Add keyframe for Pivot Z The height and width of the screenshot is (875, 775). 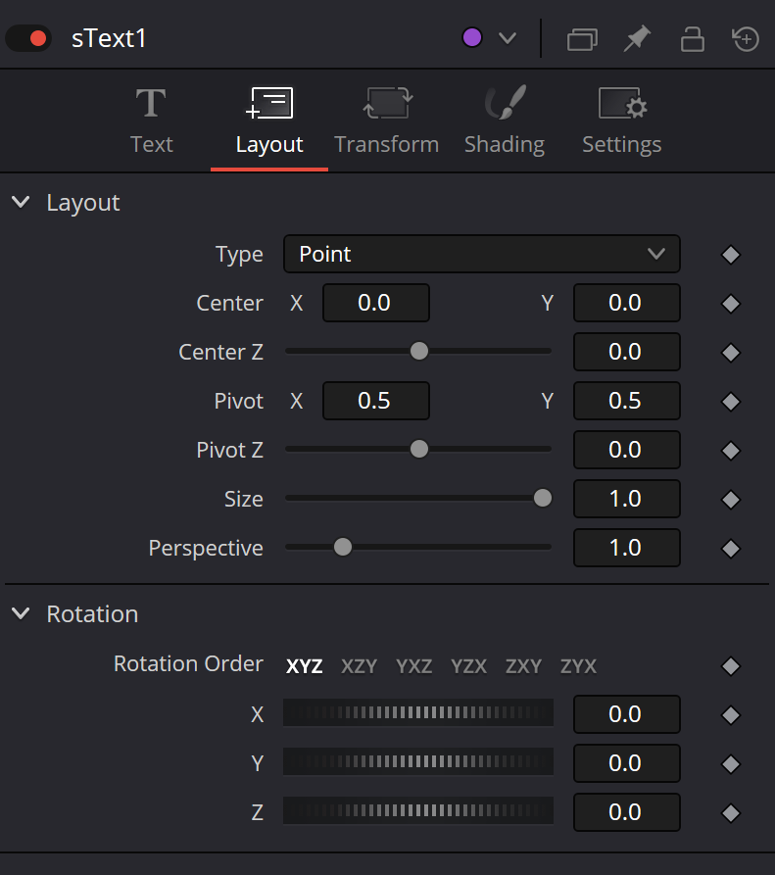click(730, 451)
